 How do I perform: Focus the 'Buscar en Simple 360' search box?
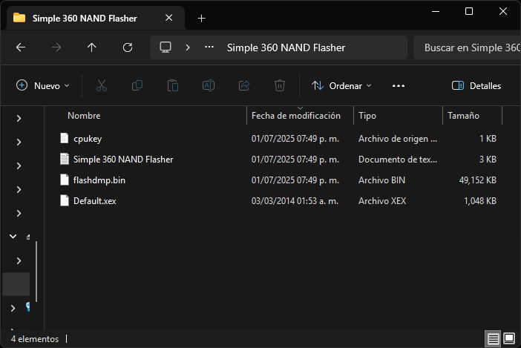pyautogui.click(x=467, y=47)
